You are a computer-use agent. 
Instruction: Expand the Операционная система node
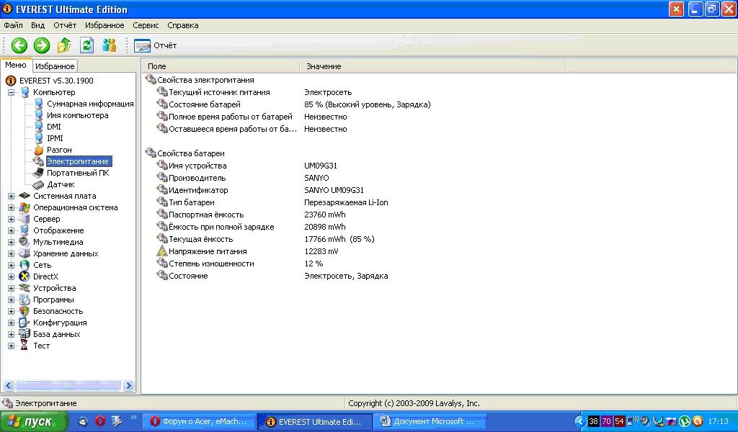pos(11,207)
